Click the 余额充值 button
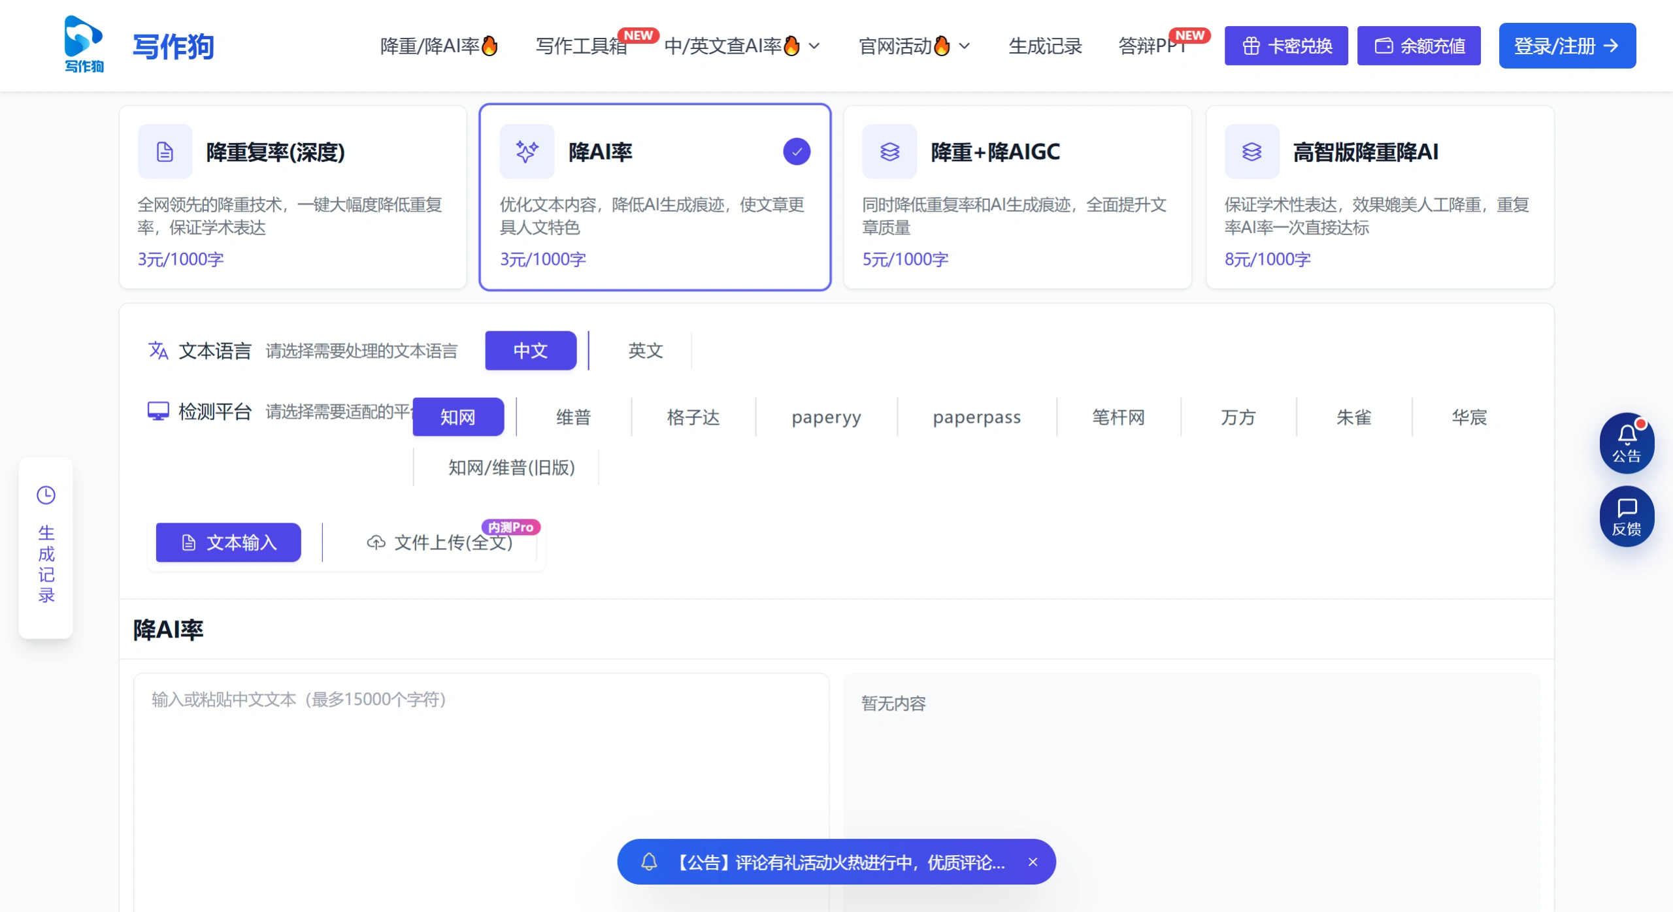The height and width of the screenshot is (912, 1673). (x=1419, y=46)
